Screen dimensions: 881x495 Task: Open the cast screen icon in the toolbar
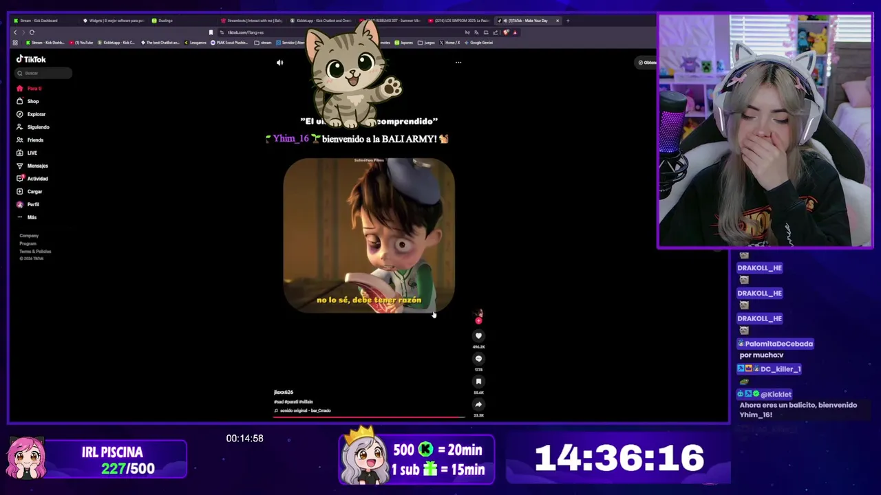point(486,32)
